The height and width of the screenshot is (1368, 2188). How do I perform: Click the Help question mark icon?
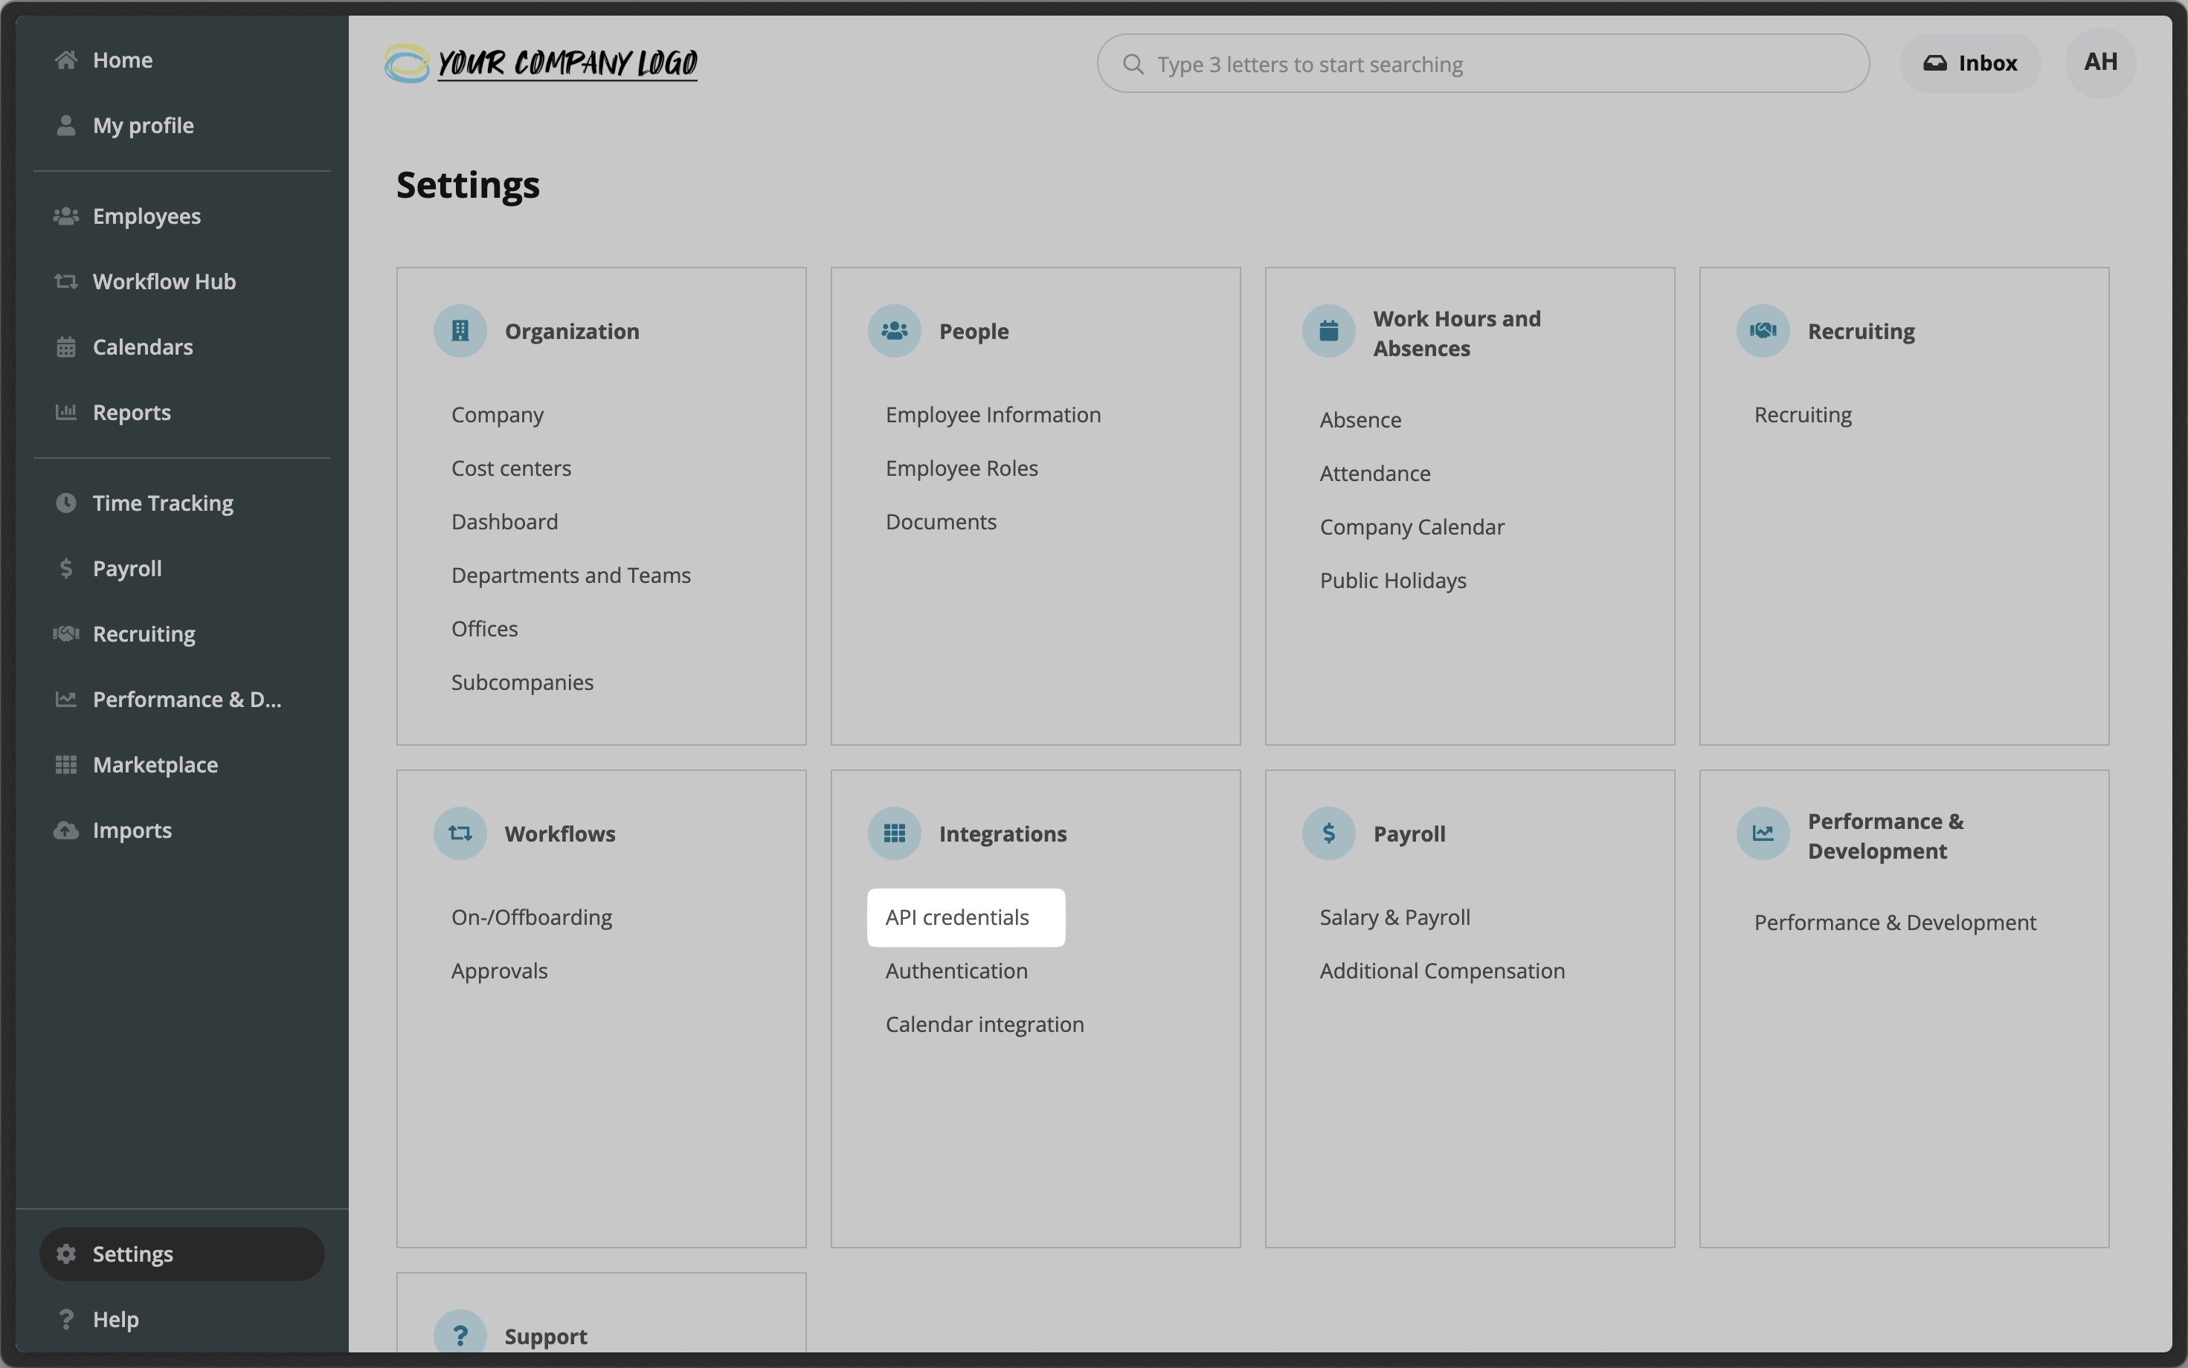(65, 1319)
